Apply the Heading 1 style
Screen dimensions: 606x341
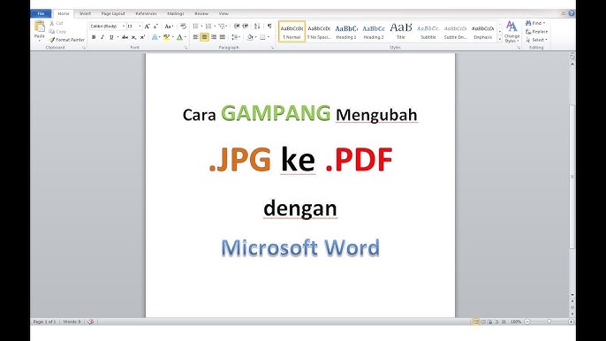pyautogui.click(x=346, y=32)
